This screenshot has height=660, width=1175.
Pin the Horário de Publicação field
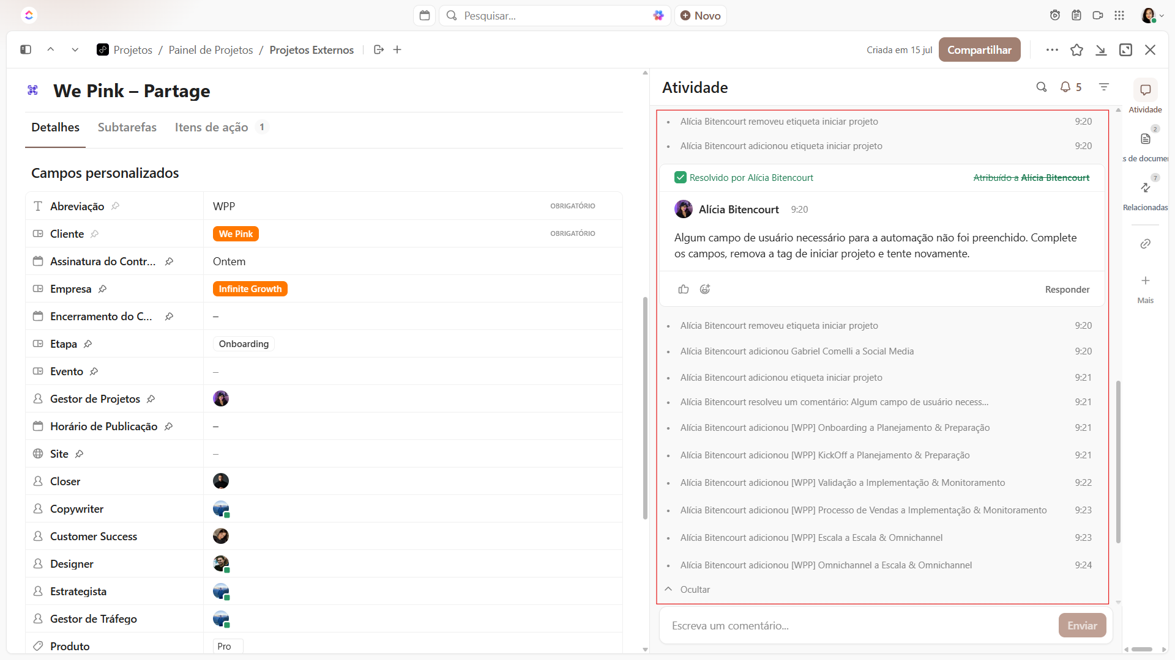(x=168, y=426)
